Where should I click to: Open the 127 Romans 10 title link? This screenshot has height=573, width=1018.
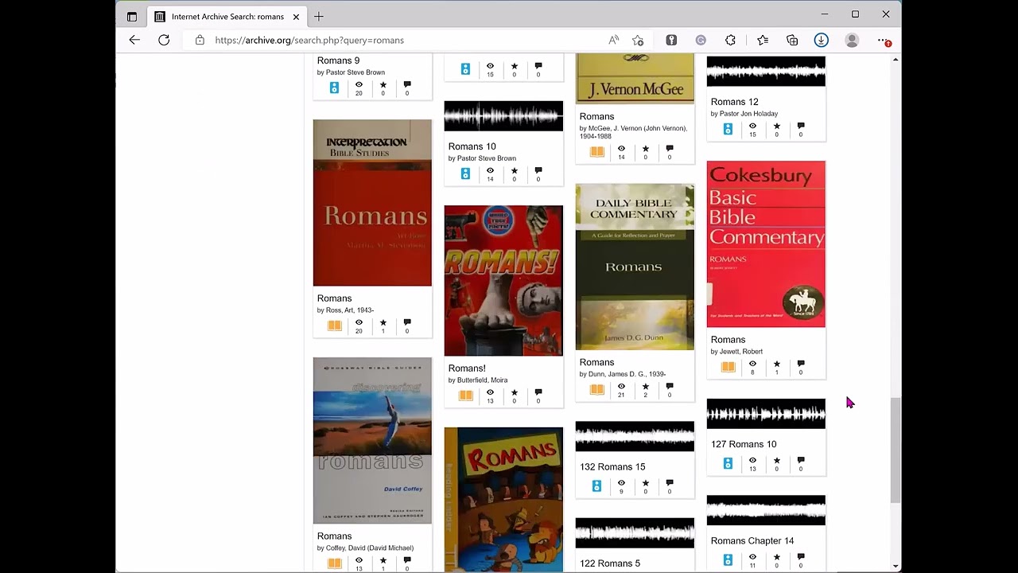[x=744, y=444]
